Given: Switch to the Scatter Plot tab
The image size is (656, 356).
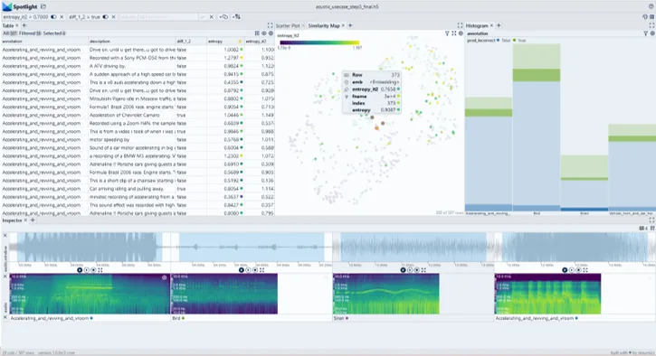Looking at the screenshot, I should (x=288, y=25).
